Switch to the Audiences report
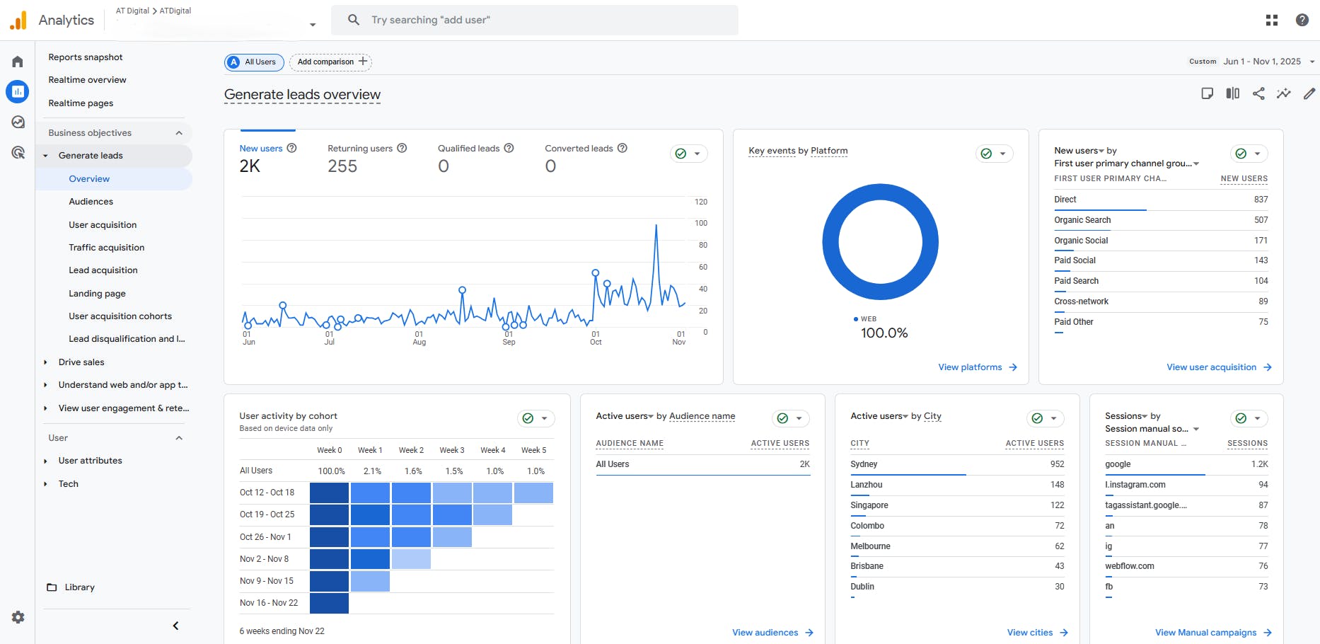 pos(91,201)
